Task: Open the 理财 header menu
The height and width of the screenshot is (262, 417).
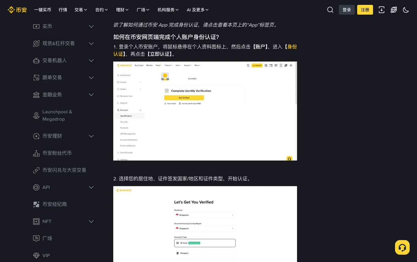Action: click(x=122, y=10)
